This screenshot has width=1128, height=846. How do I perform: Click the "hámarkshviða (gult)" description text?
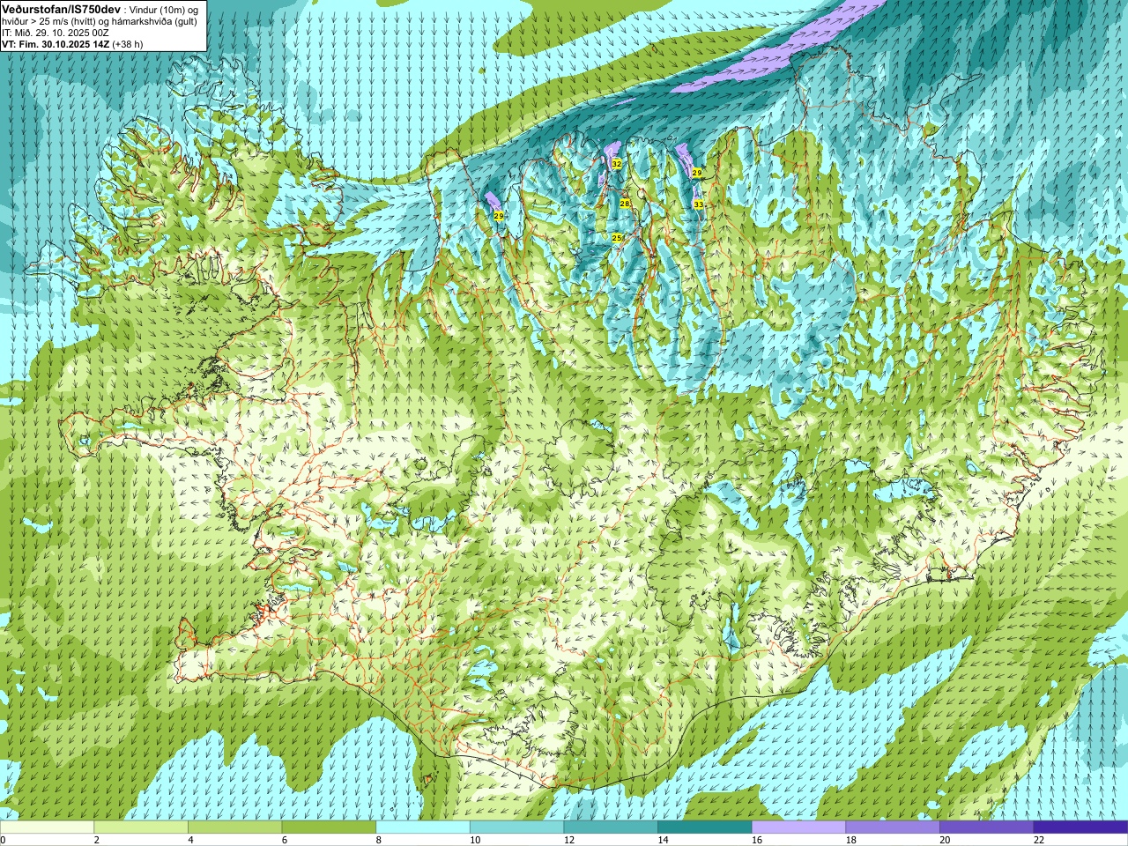pos(154,22)
